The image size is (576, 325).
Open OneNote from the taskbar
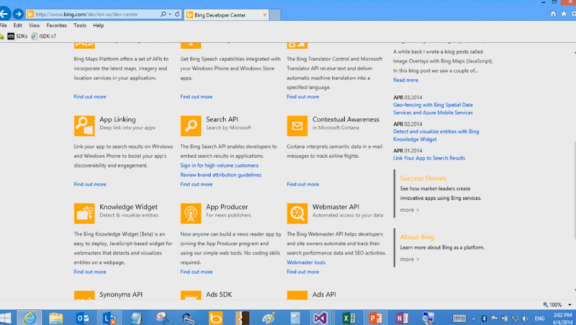(402, 318)
